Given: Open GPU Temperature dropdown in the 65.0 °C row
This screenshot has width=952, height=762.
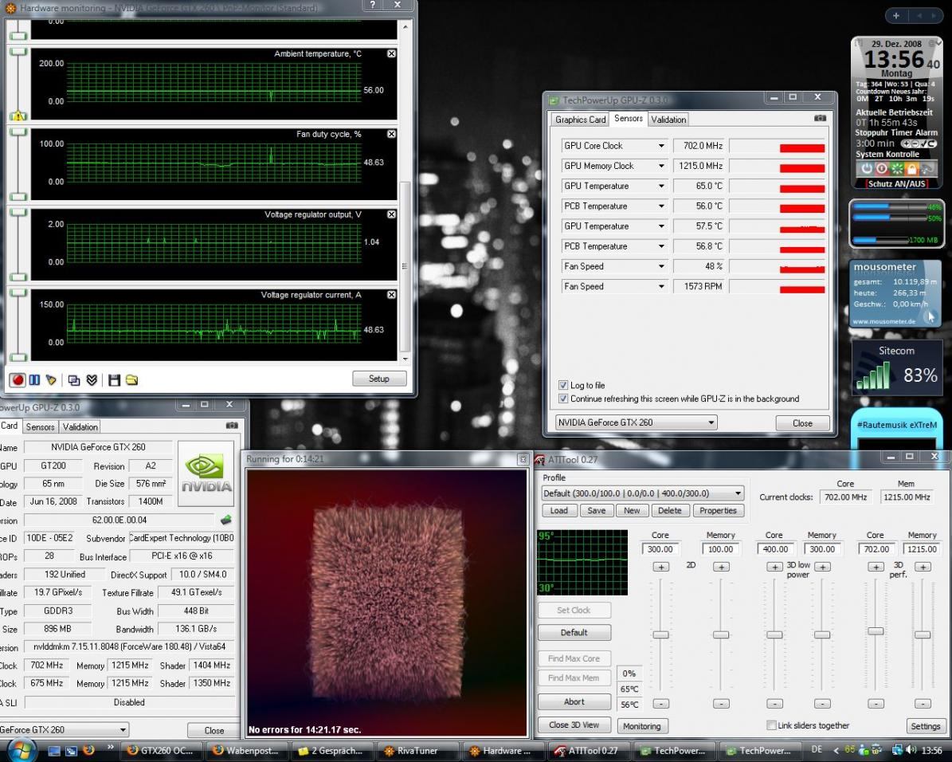Looking at the screenshot, I should point(661,186).
